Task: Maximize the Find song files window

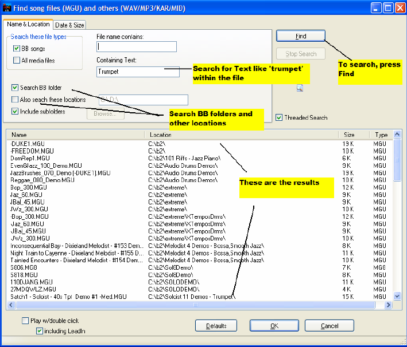Action: pos(388,8)
